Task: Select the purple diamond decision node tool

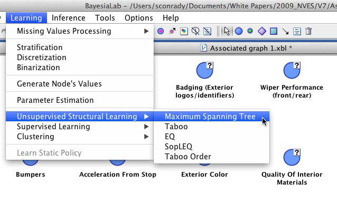Action: 262,31
